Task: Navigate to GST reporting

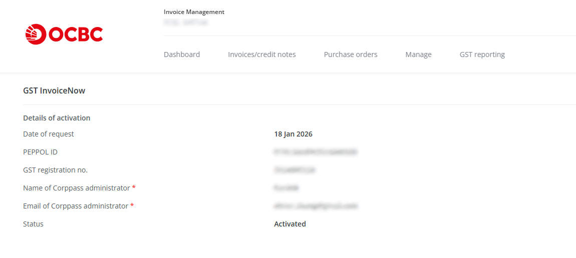Action: (x=482, y=54)
